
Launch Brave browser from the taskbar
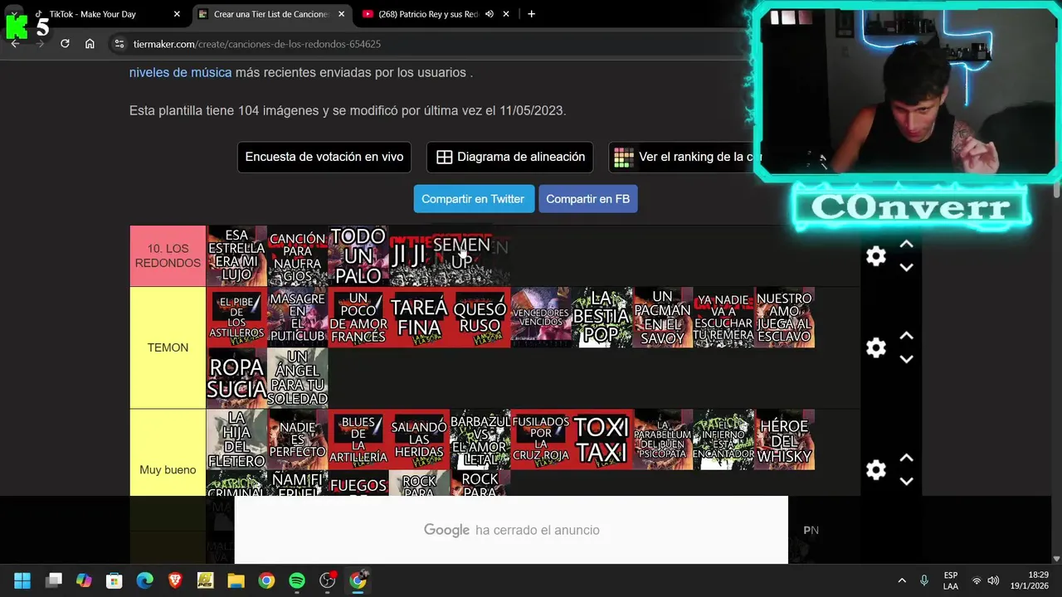point(175,580)
